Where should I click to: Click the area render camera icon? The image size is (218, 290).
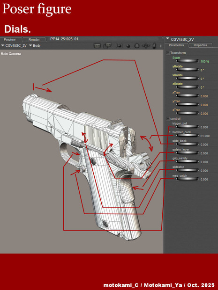click(x=107, y=46)
